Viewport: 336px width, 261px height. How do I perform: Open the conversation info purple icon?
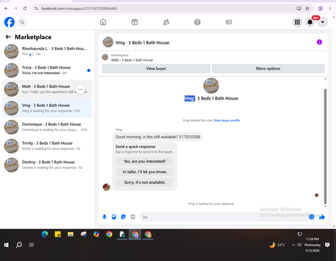(x=319, y=42)
